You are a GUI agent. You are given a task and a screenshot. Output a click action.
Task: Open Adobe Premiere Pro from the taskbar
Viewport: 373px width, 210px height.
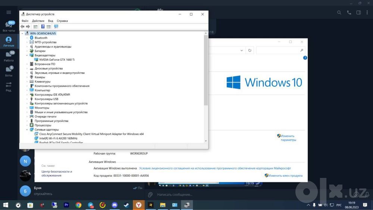(66, 205)
